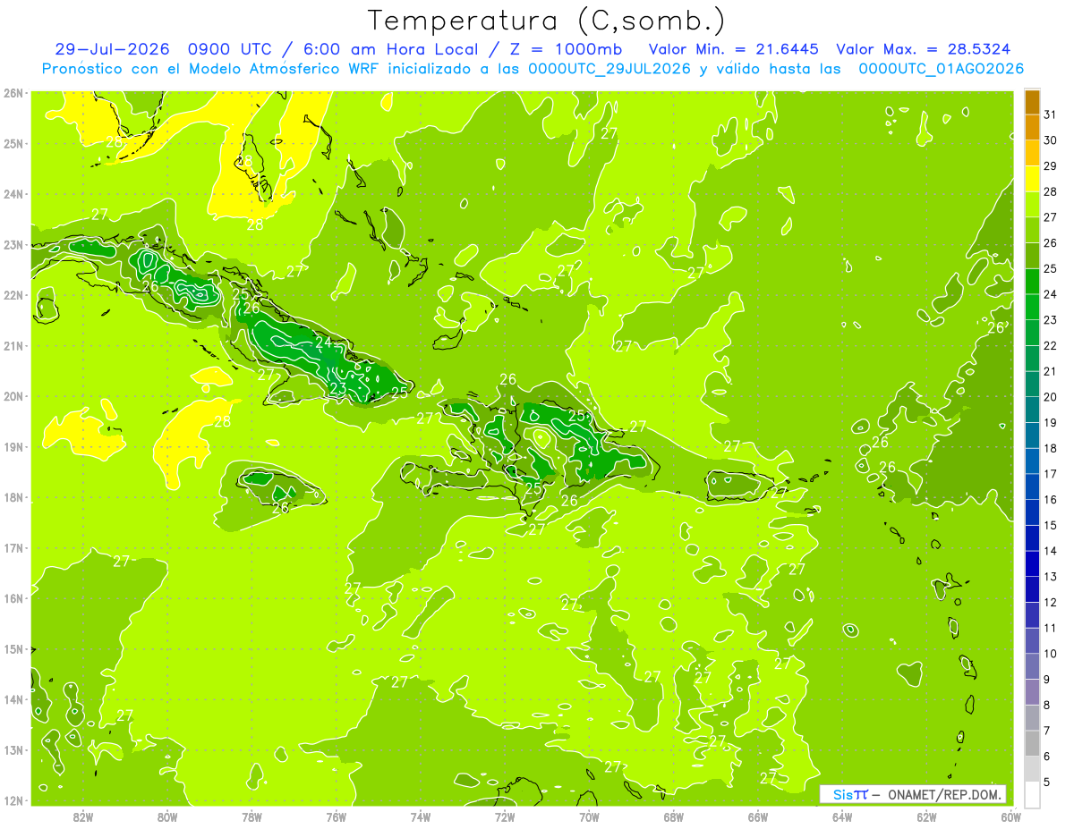
Task: Click the "14N" latitude label
Action: click(x=13, y=699)
